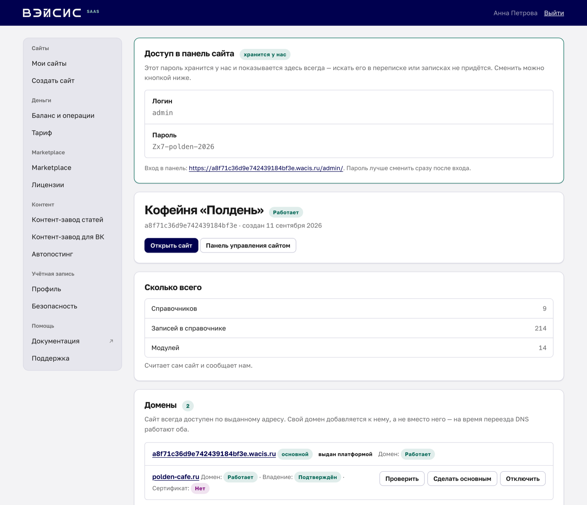Screen dimensions: 587x505
Task: Click the Записей в справочнике row
Action: click(349, 328)
